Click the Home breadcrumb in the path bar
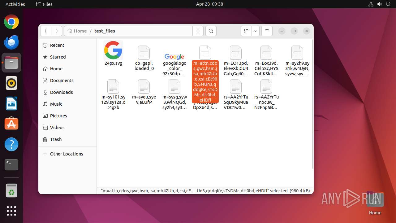396x223 pixels. pos(77,31)
